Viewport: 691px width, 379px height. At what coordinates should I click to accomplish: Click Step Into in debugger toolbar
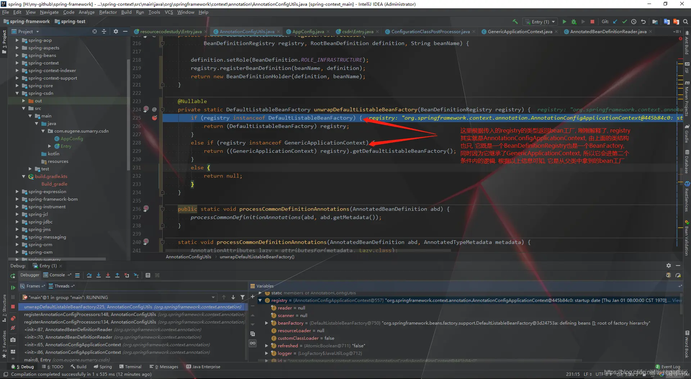(x=99, y=275)
